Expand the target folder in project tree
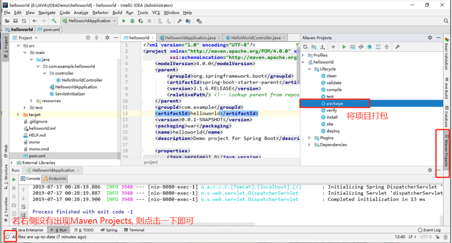The width and height of the screenshot is (452, 243). [x=18, y=115]
